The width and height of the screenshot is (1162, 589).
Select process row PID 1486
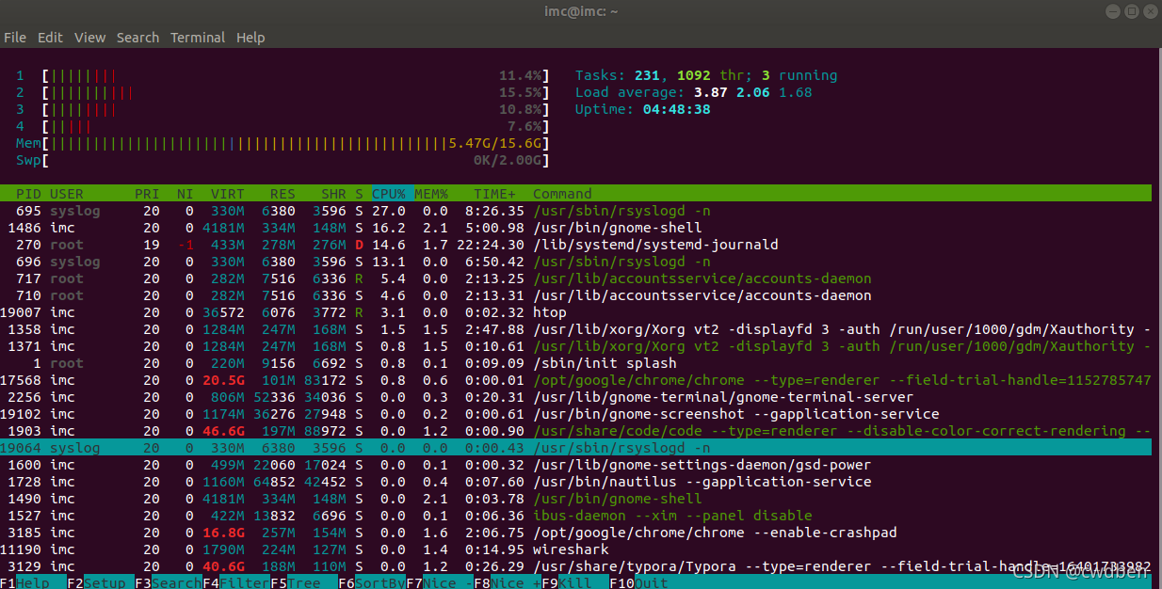point(576,228)
